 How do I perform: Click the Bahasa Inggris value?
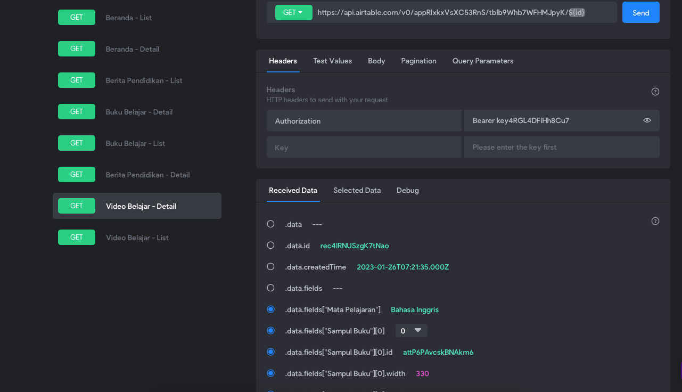415,309
